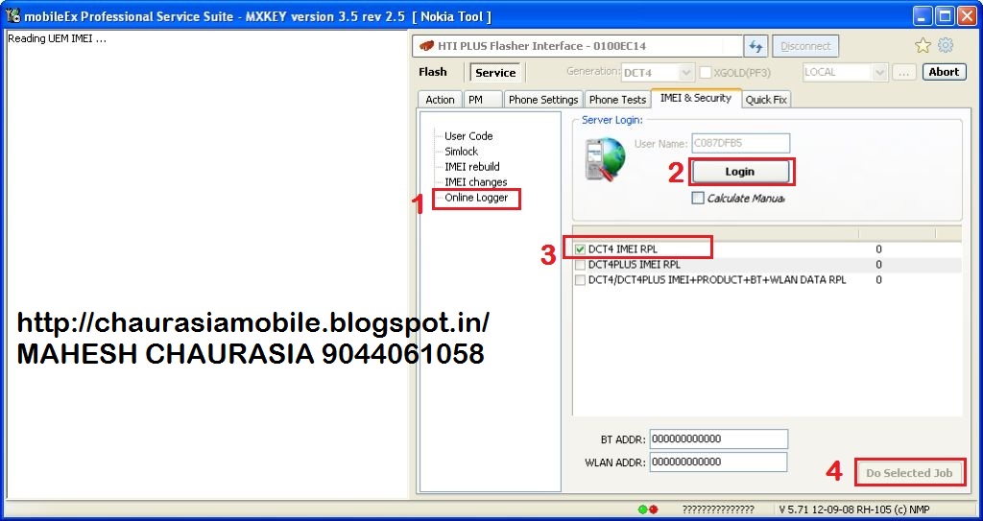
Task: Click the Do Selected Job button
Action: point(909,473)
